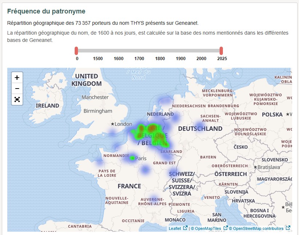Screen dimensions: 299x235
Task: Click the 2025 year label
Action: point(221,58)
